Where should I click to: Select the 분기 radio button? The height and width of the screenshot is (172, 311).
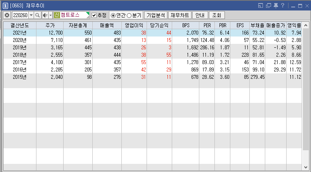(129, 16)
